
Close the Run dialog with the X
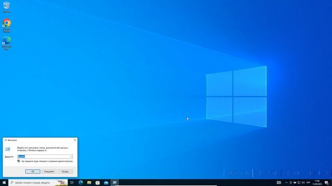click(75, 140)
